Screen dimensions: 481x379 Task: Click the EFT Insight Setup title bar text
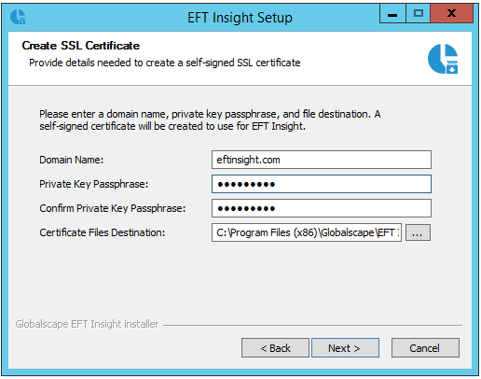coord(240,18)
